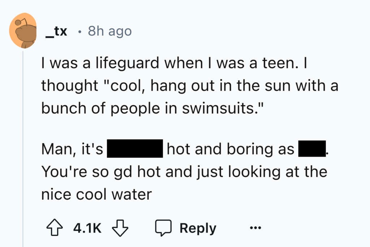Click the first black redaction box
This screenshot has height=247, width=370.
[134, 149]
